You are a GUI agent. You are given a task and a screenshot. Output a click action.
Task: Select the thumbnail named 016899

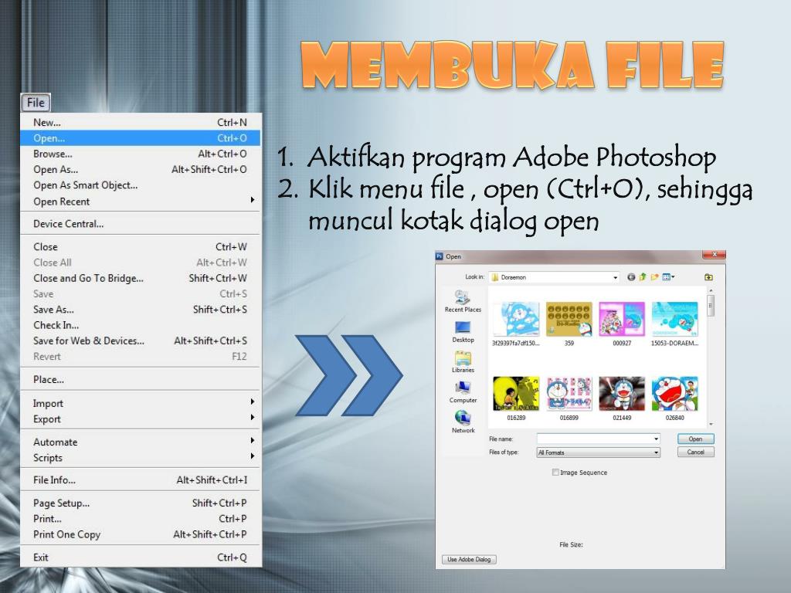click(569, 398)
